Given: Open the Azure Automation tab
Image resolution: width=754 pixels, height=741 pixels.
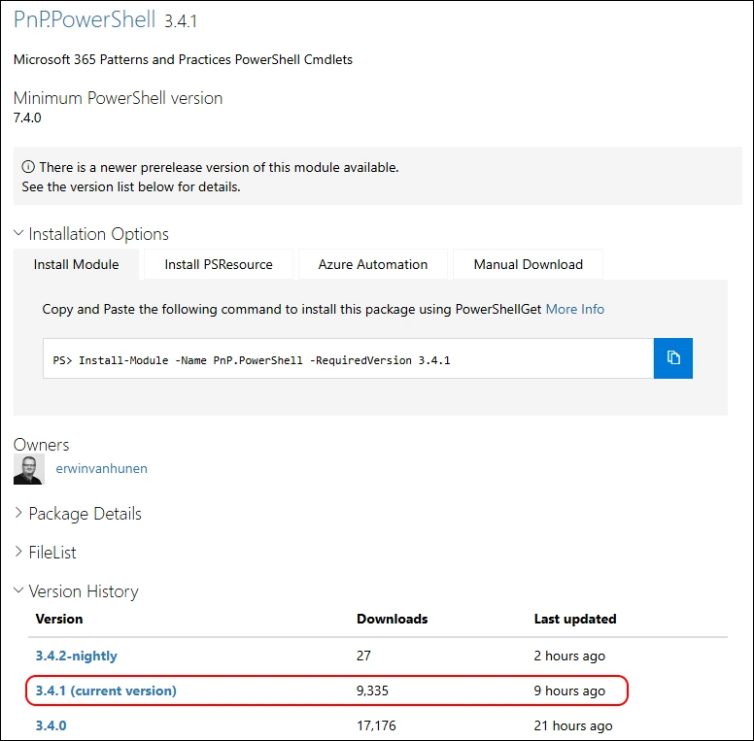Looking at the screenshot, I should [373, 264].
